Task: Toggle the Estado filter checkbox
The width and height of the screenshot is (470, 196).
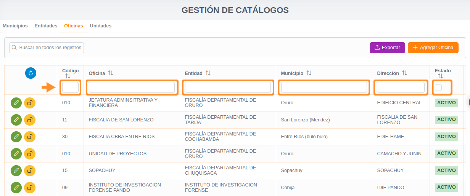Action: coord(438,88)
